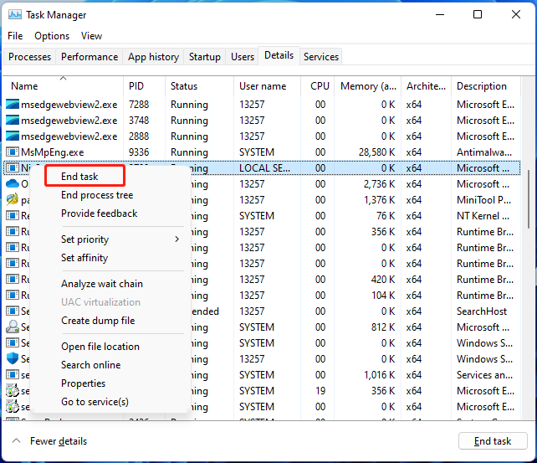Click the shield icon of Windows Security process
Viewport: 537px width, 463px height.
[x=13, y=358]
